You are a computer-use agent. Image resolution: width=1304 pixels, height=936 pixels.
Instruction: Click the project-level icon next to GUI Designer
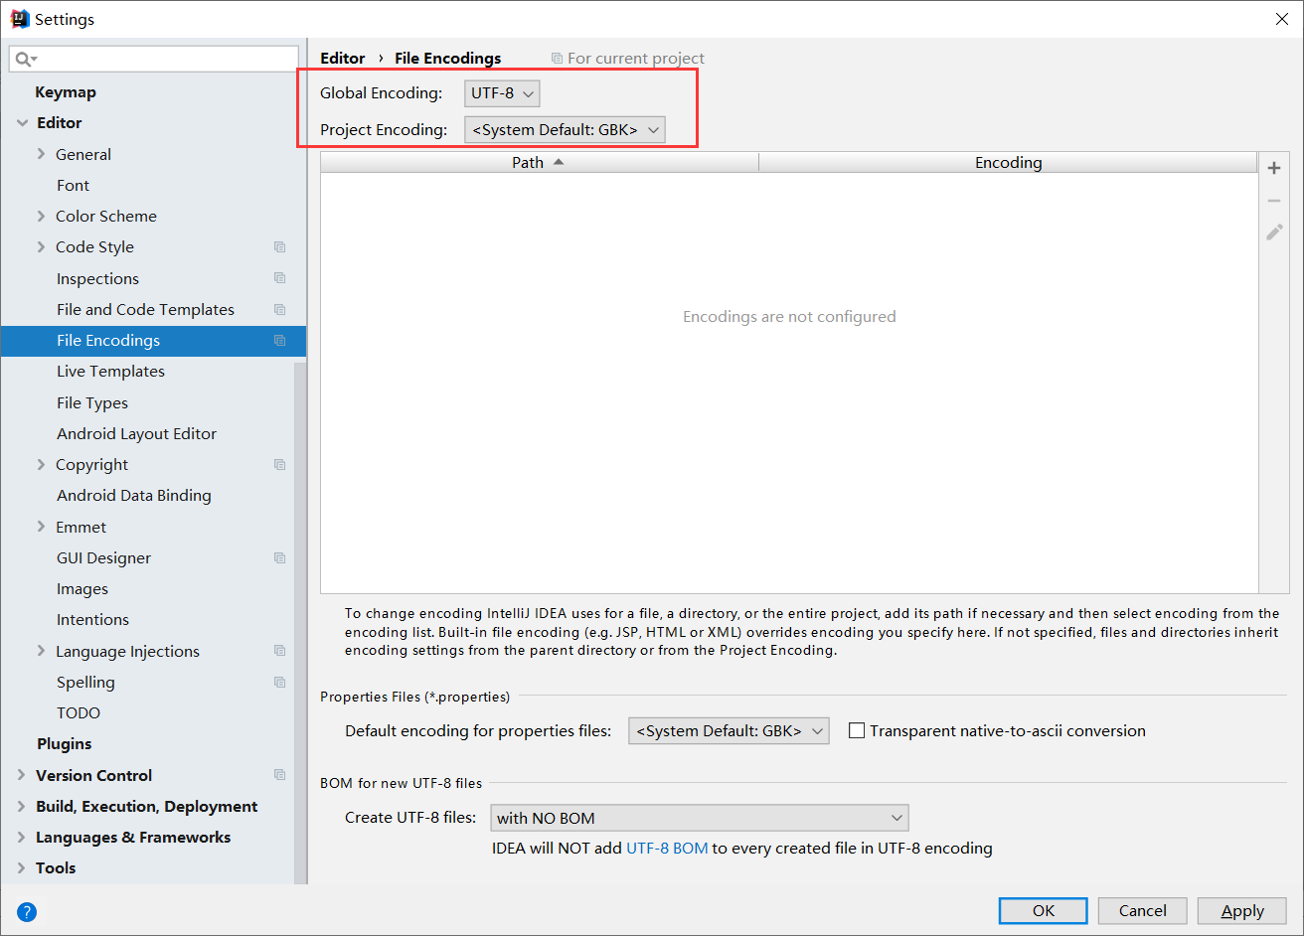[280, 557]
